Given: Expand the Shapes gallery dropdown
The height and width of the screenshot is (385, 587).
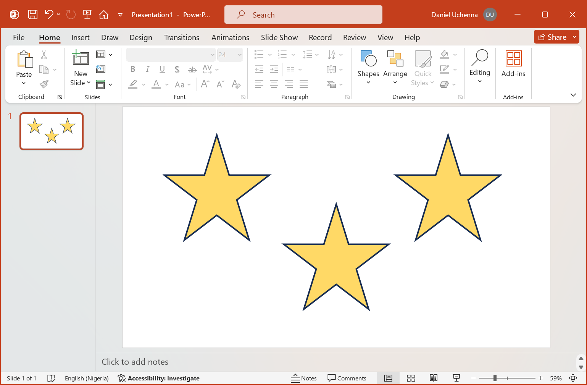Looking at the screenshot, I should 368,68.
